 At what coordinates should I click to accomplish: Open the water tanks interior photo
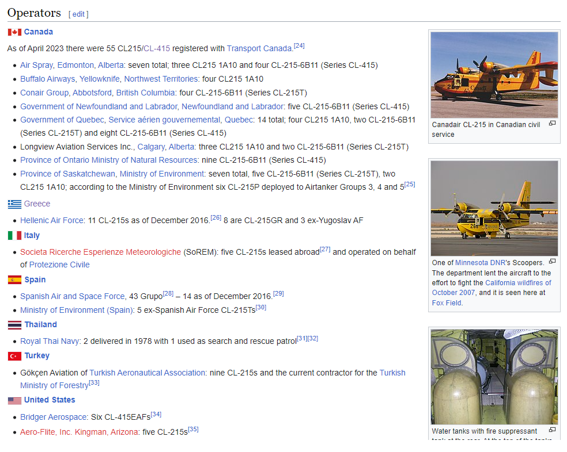pyautogui.click(x=494, y=377)
